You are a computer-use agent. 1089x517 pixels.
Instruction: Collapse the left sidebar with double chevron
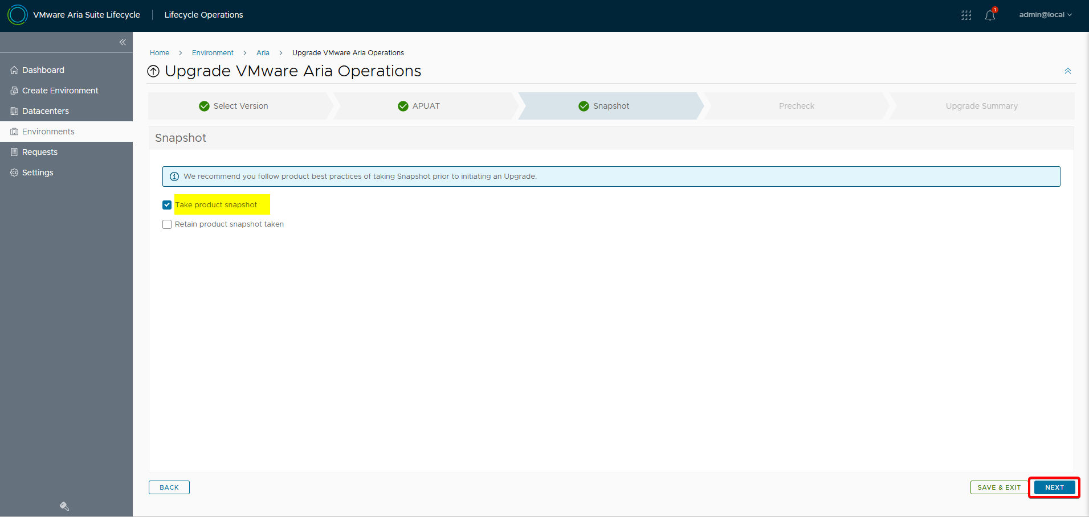123,42
